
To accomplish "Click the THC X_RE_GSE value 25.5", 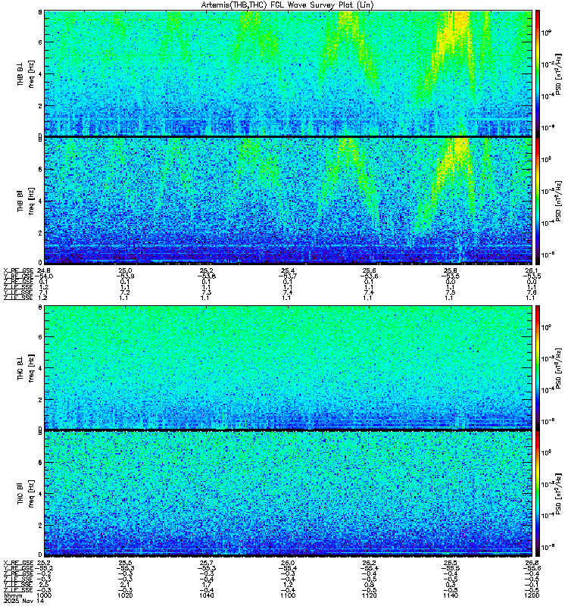I will click(125, 563).
